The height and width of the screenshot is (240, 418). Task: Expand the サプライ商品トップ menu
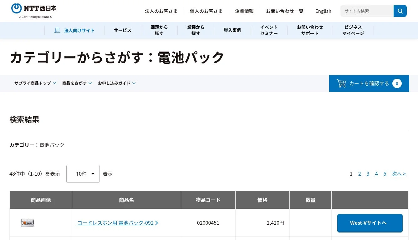(35, 83)
